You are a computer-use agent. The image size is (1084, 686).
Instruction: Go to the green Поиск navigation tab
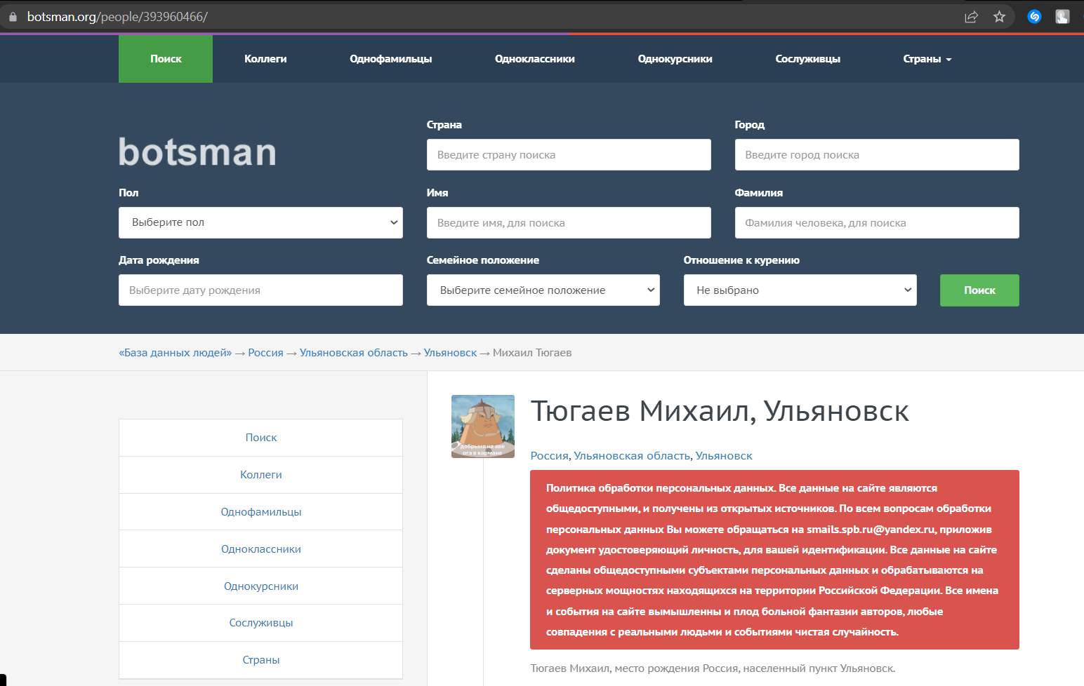tap(166, 59)
